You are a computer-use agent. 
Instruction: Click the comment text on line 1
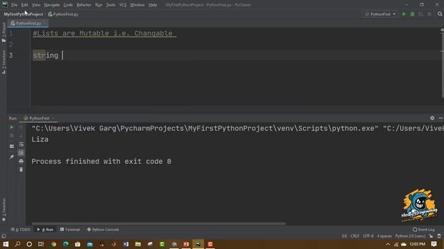(x=103, y=33)
